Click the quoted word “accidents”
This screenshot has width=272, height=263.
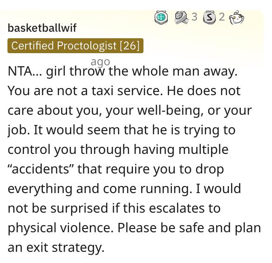tap(41, 169)
